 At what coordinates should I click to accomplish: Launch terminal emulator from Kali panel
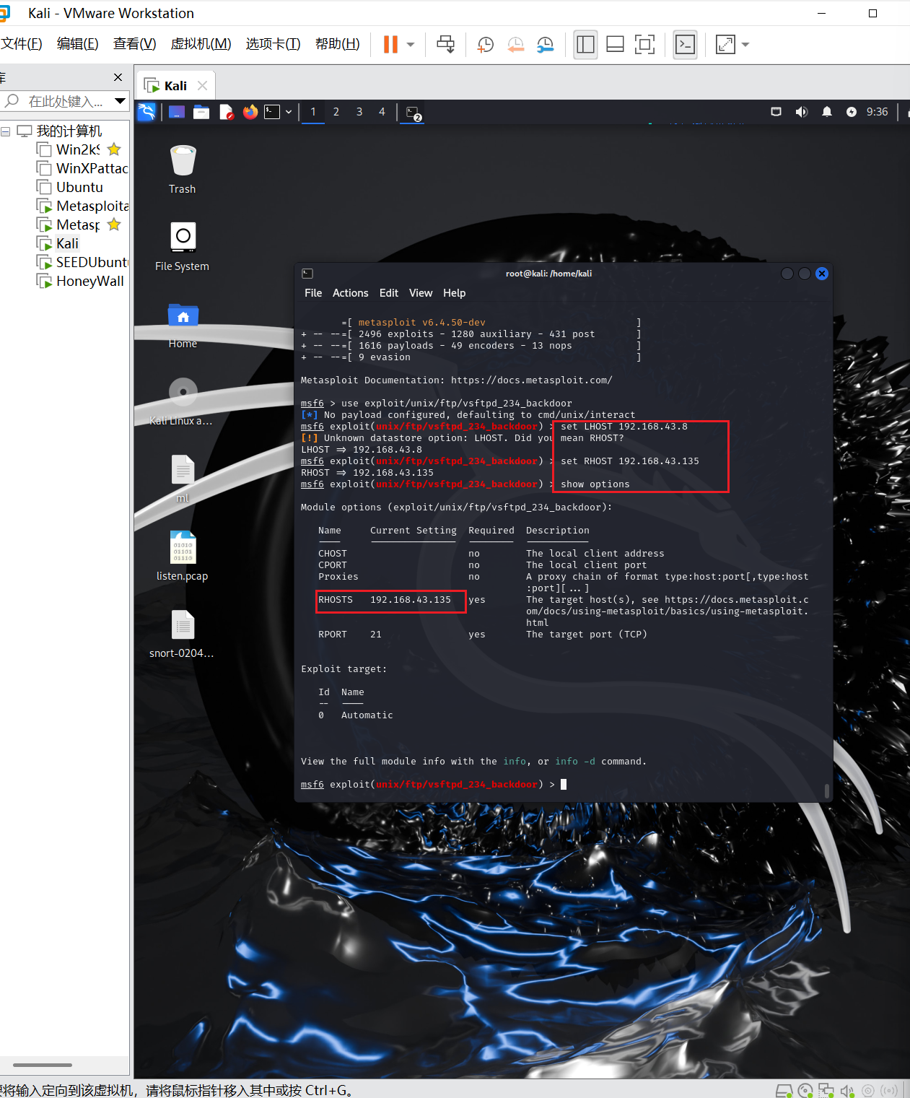(272, 112)
